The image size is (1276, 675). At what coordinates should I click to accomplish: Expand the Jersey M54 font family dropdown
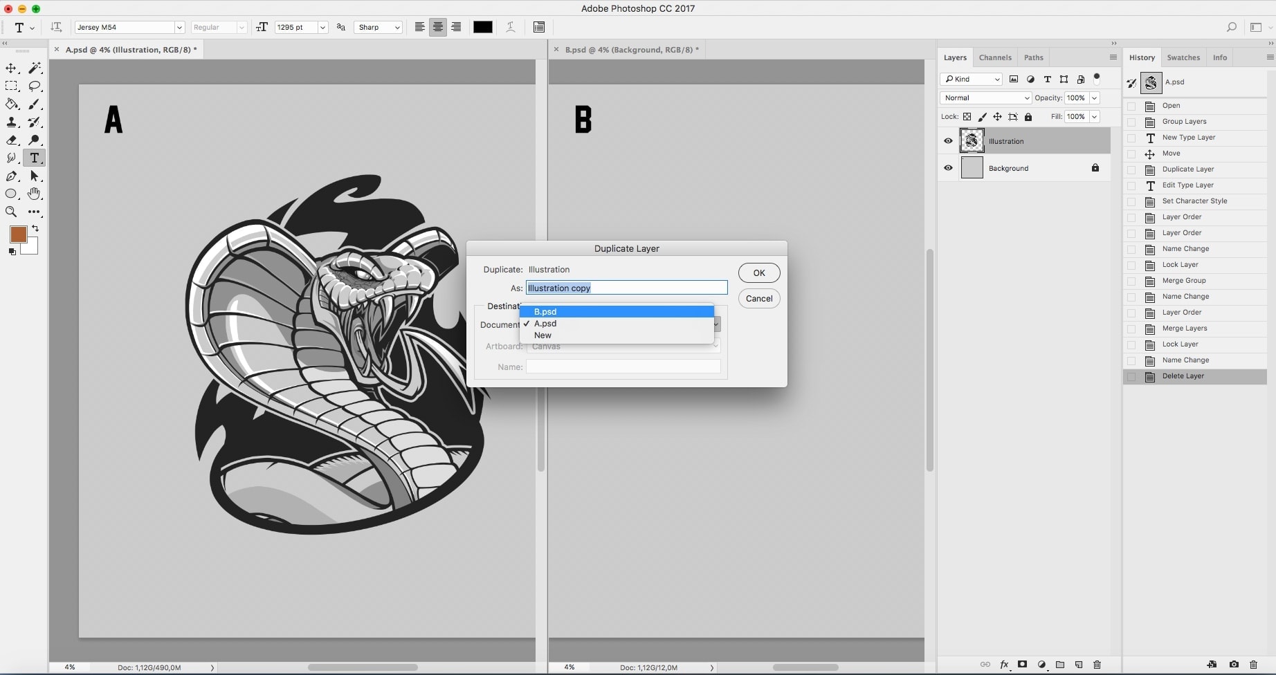179,28
